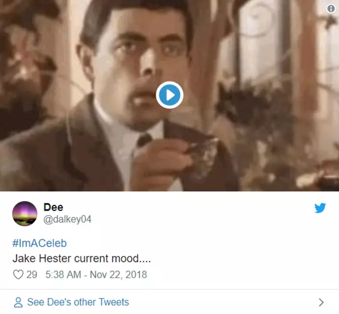Like the tweet with the heart icon
This screenshot has width=339, height=314.
pos(18,275)
